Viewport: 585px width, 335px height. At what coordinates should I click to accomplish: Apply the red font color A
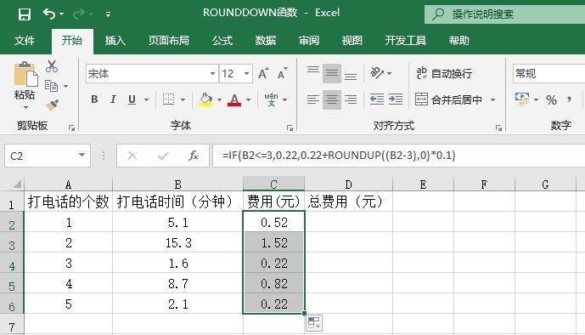tap(234, 99)
